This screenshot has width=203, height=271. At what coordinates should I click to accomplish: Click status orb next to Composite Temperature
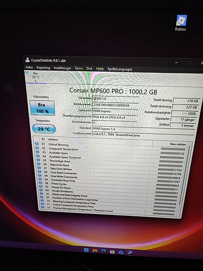click(37, 148)
